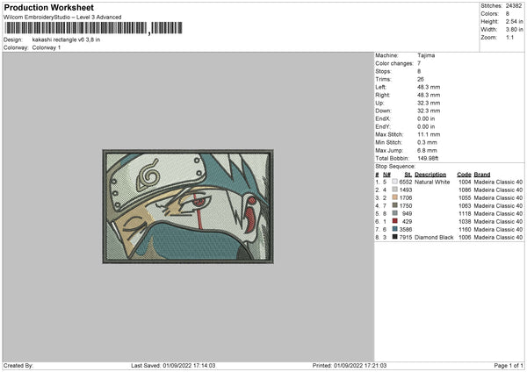Select the 'Code' column header
This screenshot has width=527, height=372.
(464, 175)
